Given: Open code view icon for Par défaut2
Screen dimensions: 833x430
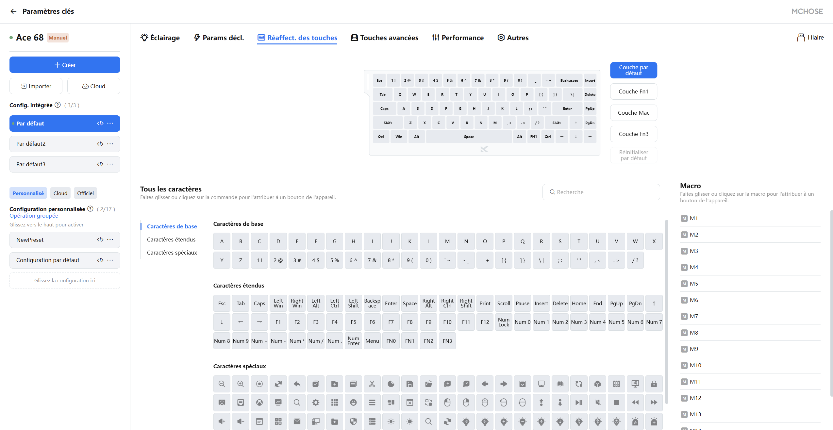Looking at the screenshot, I should coord(100,144).
